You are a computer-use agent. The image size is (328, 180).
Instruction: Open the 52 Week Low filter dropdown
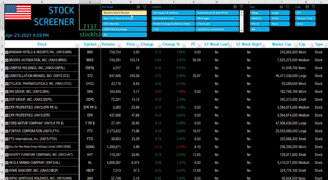(x=230, y=46)
